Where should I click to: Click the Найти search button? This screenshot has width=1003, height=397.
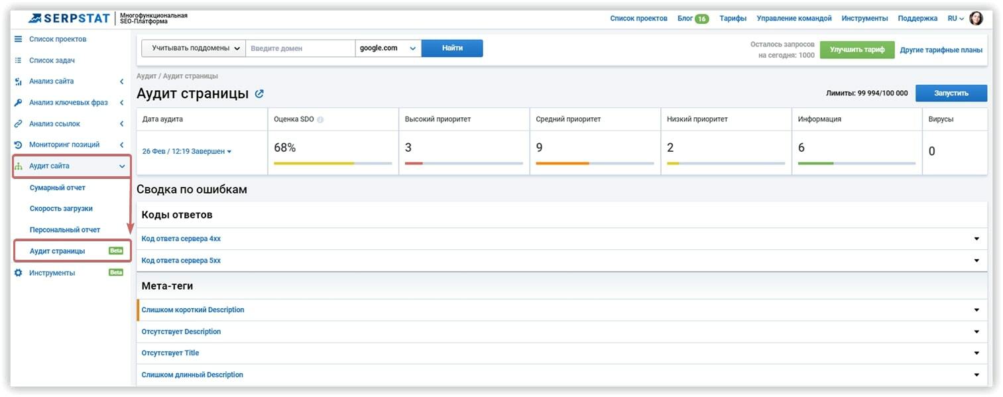coord(452,48)
